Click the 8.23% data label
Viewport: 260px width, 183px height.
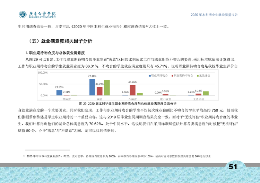pyautogui.click(x=199, y=91)
